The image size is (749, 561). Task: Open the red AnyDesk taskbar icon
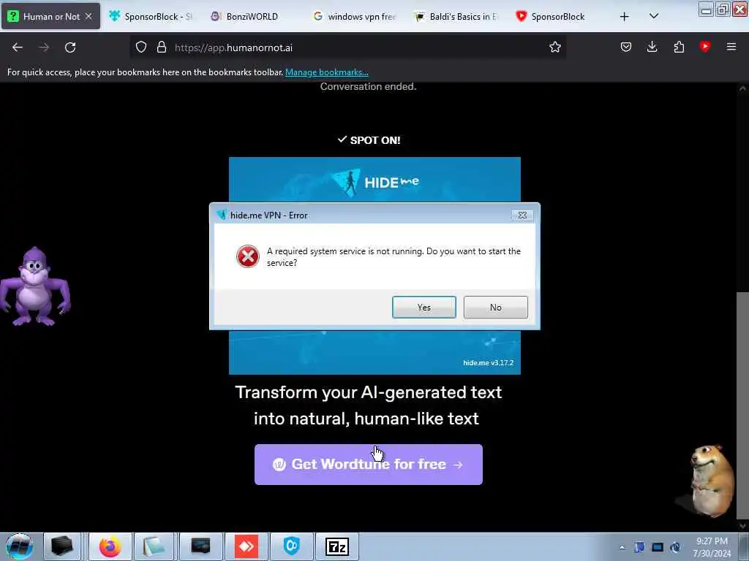point(246,546)
